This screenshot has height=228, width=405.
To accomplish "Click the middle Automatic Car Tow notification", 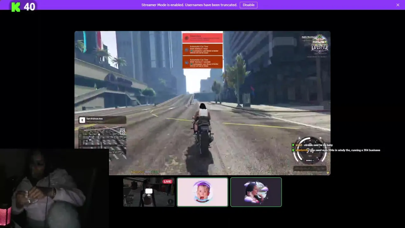I will click(202, 49).
